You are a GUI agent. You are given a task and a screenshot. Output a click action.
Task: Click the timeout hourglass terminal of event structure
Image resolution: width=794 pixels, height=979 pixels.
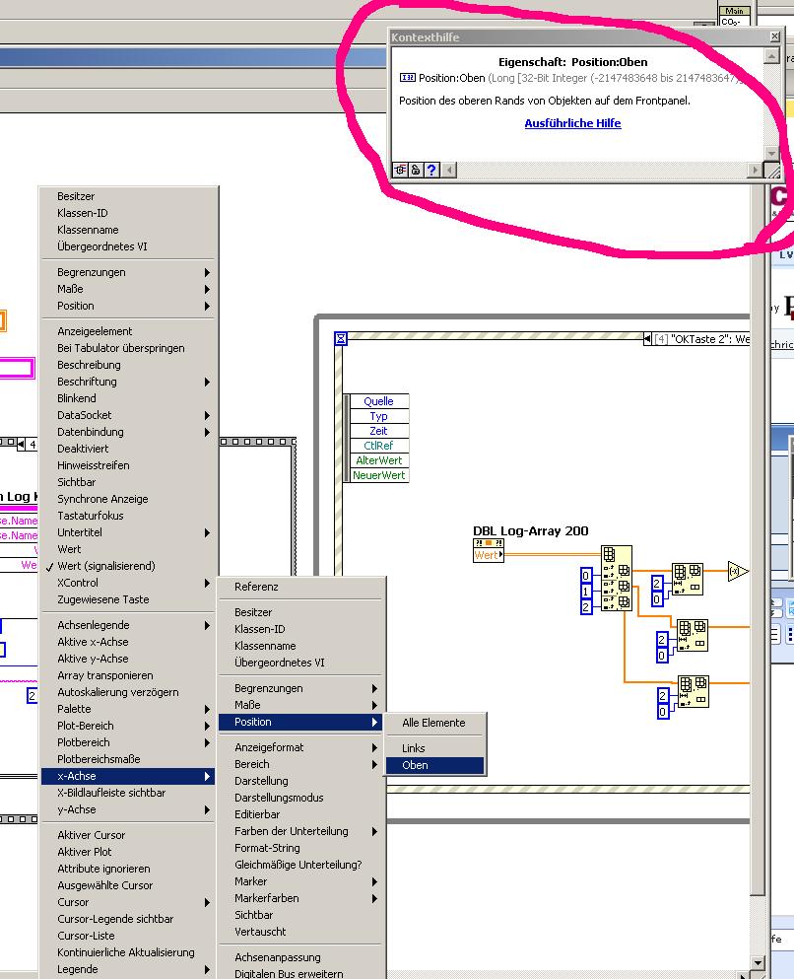point(341,338)
